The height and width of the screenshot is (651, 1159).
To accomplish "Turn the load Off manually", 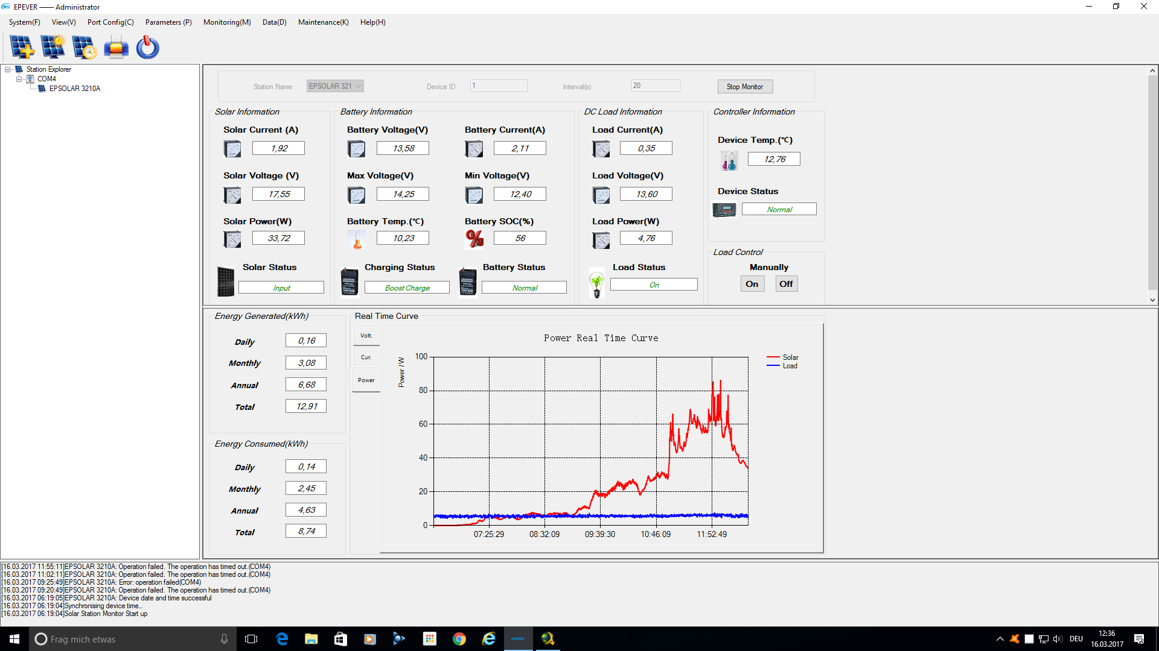I will click(x=786, y=284).
